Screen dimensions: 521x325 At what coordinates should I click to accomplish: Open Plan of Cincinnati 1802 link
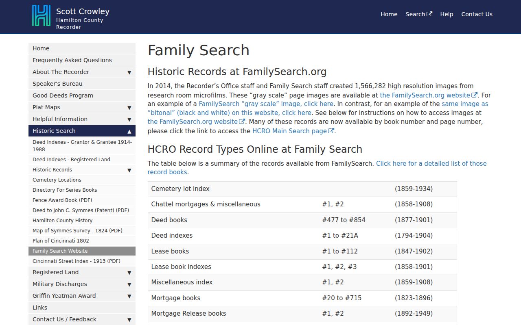(82, 241)
